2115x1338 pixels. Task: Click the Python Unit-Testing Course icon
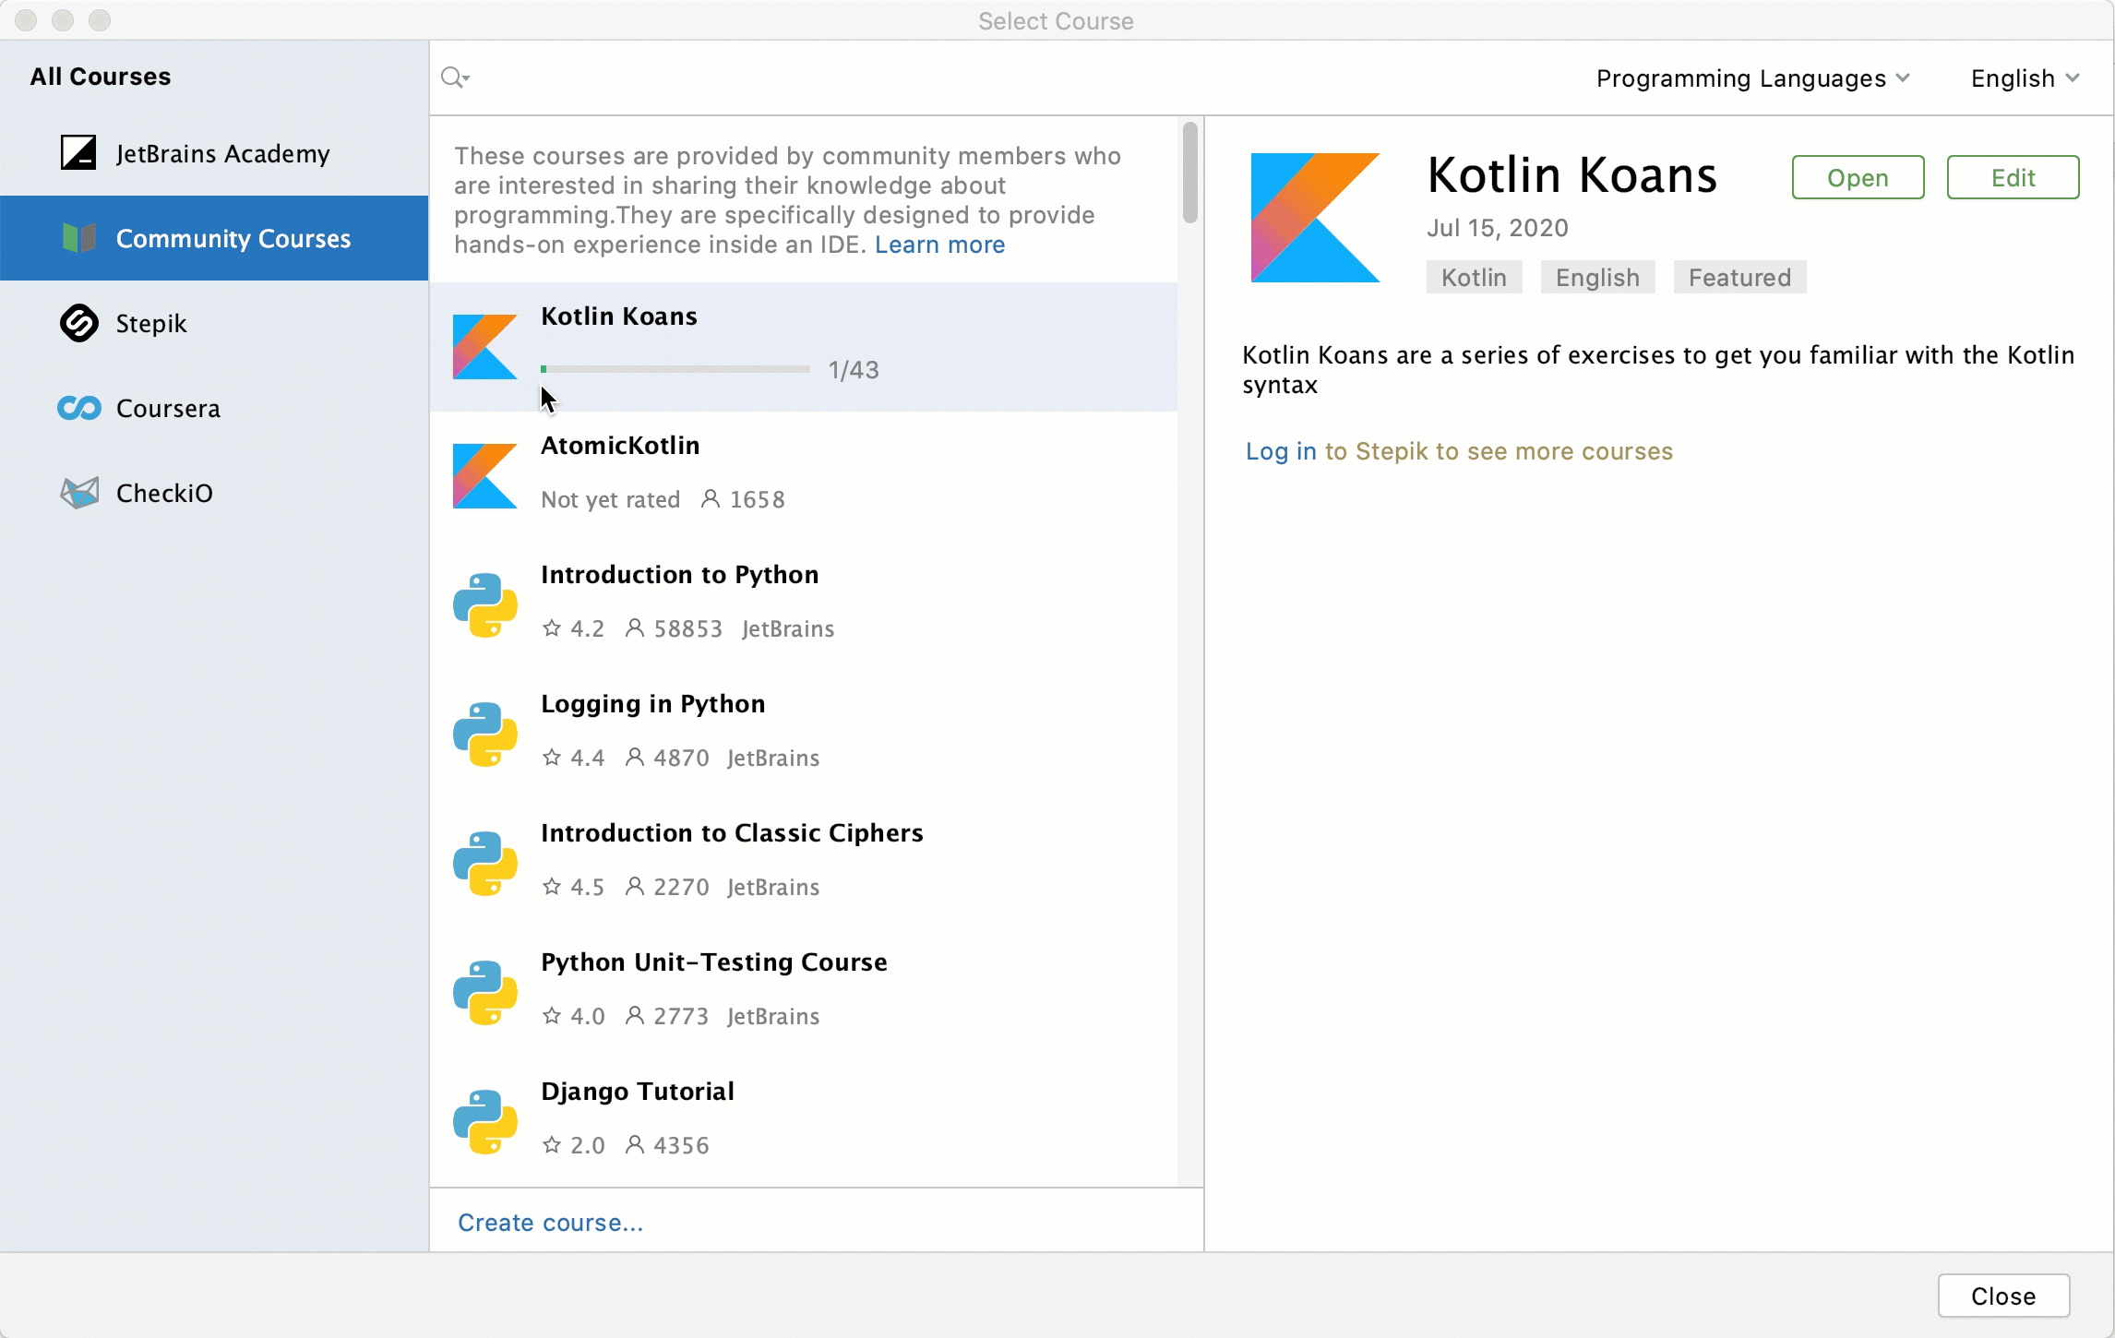(484, 993)
